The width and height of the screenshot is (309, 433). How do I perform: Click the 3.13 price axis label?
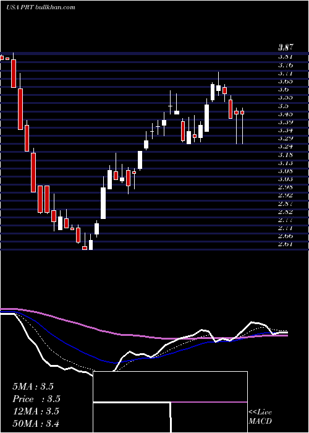tap(286, 163)
